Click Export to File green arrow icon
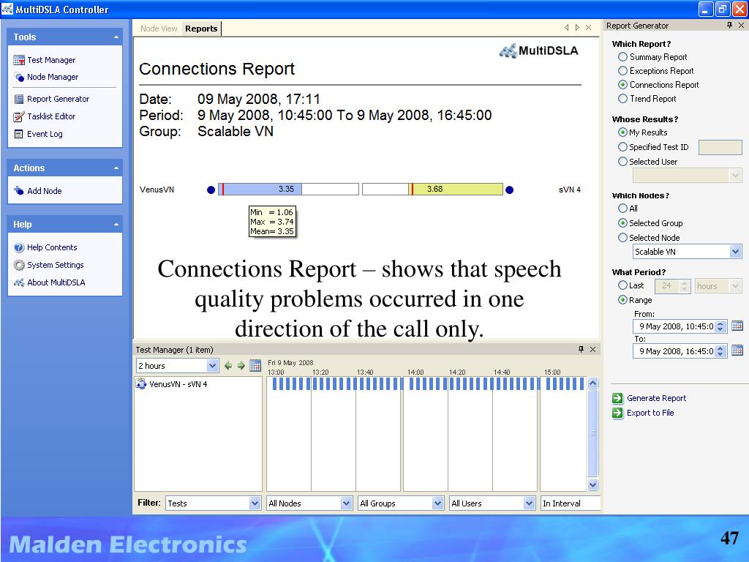 617,413
